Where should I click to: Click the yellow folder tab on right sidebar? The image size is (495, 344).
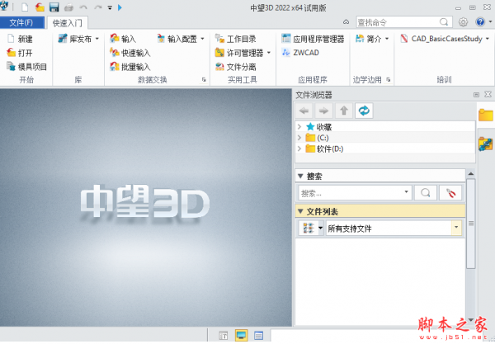[486, 115]
